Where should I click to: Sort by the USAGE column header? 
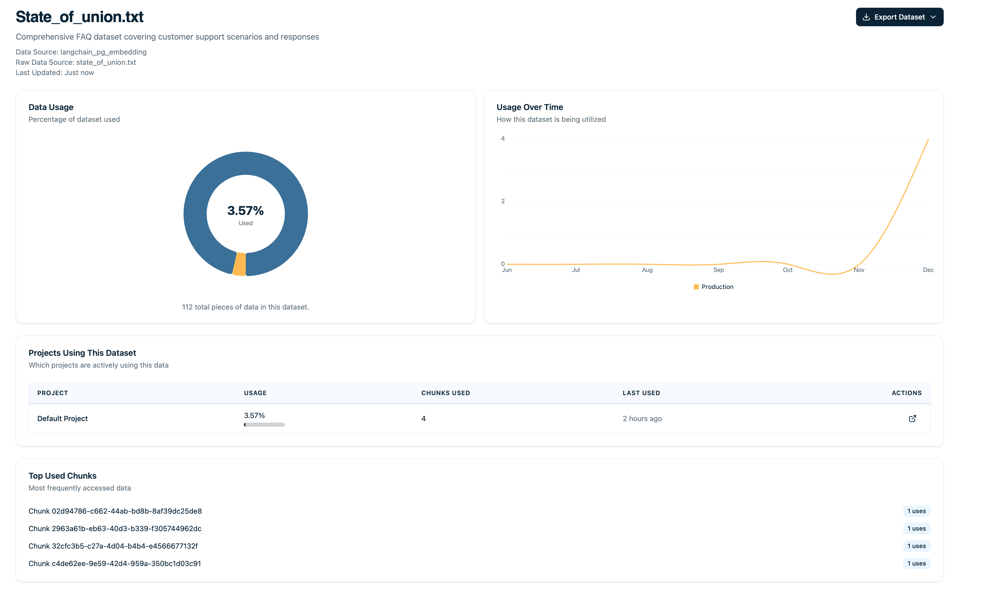point(255,393)
